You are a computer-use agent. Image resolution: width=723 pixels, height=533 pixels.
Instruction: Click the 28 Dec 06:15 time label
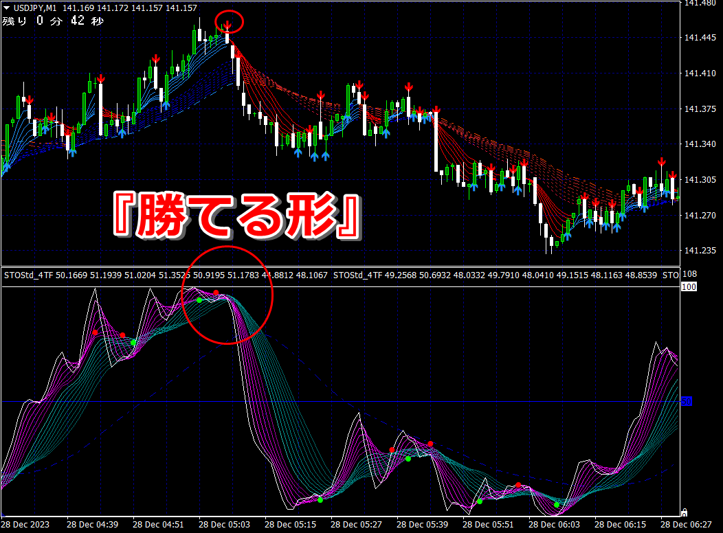click(x=620, y=524)
